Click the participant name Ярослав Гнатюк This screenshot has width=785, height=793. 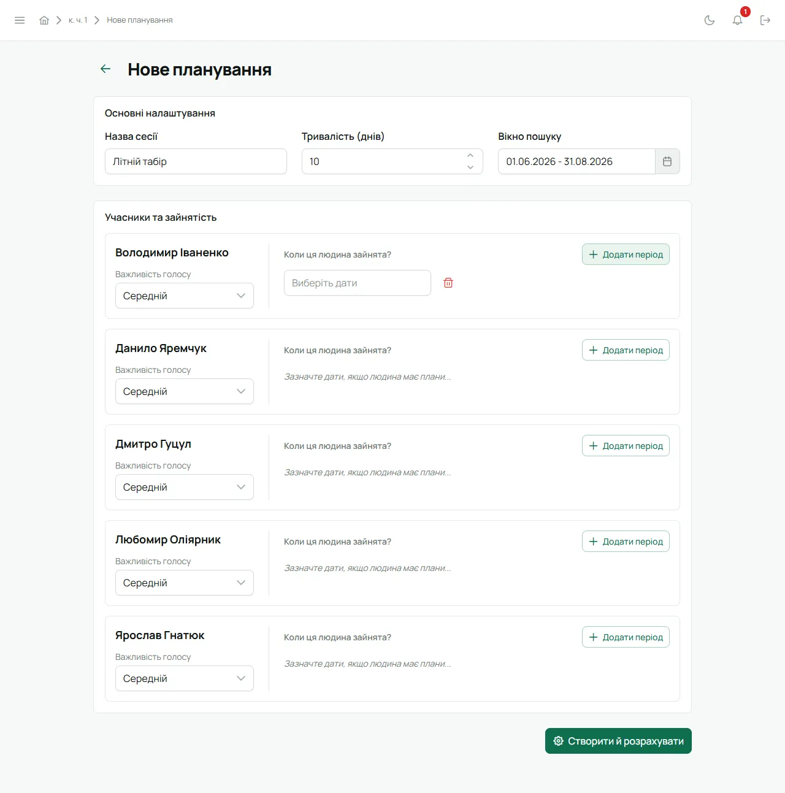tap(160, 635)
